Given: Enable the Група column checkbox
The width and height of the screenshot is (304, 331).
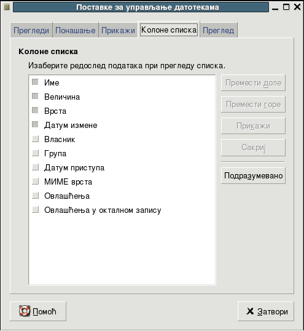Looking at the screenshot, I should [35, 153].
